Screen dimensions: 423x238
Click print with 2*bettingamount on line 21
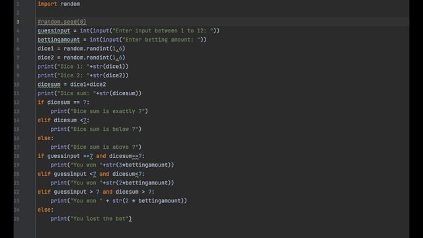point(112,183)
